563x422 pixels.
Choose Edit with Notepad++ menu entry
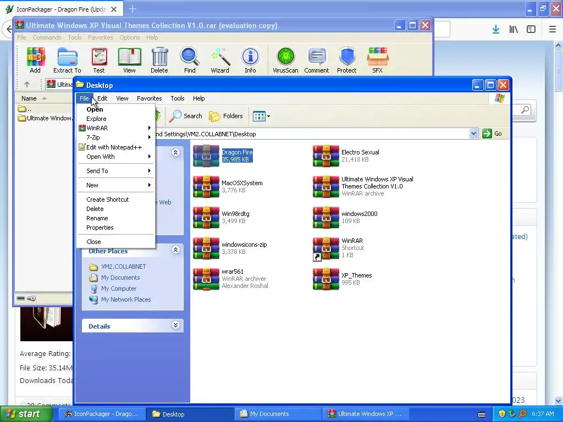[x=115, y=147]
